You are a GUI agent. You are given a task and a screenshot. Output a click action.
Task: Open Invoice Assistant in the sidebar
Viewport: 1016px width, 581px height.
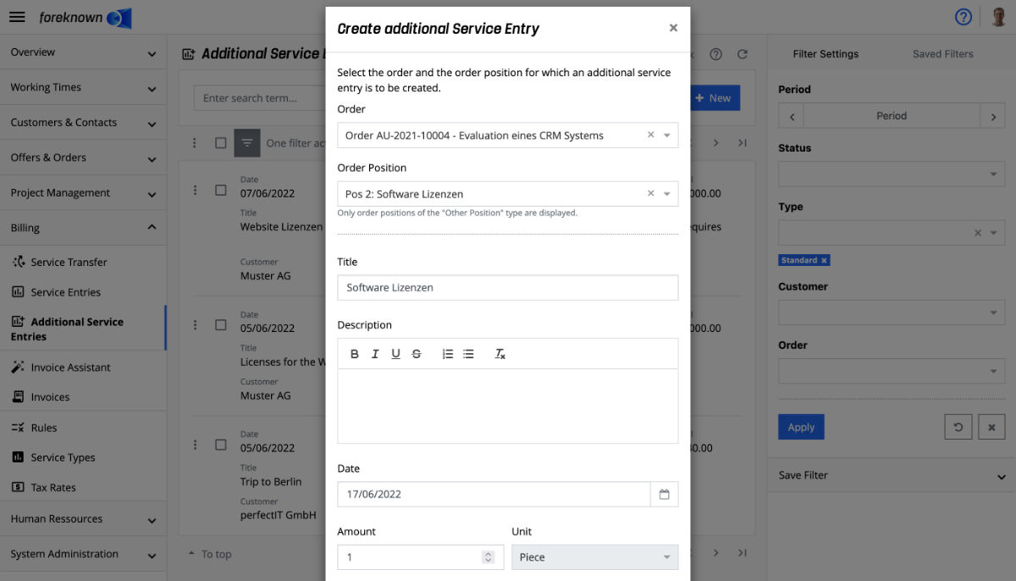click(70, 368)
